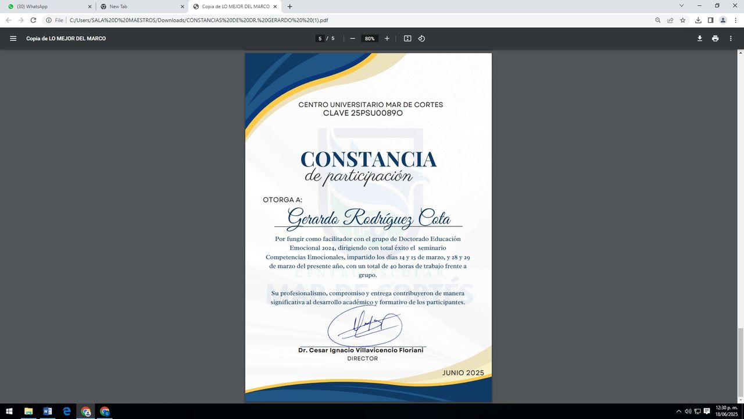Rotate the document counterclockwise
Viewport: 744px width, 419px height.
(x=422, y=38)
